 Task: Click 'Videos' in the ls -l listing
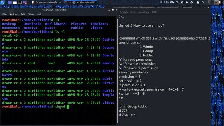click(108, 103)
